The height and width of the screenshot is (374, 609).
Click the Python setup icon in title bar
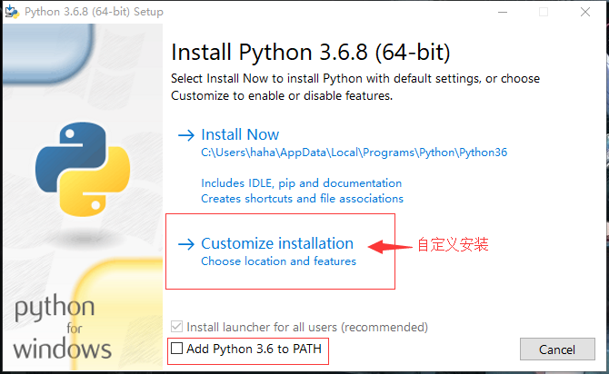(x=12, y=12)
